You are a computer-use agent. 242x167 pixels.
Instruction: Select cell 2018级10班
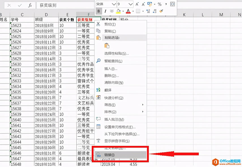[46, 37]
